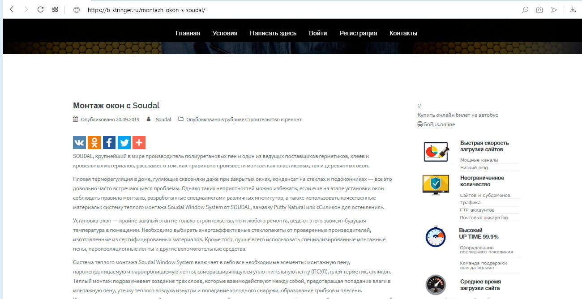Open the Строительство и ремонт rubric link

pyautogui.click(x=274, y=120)
